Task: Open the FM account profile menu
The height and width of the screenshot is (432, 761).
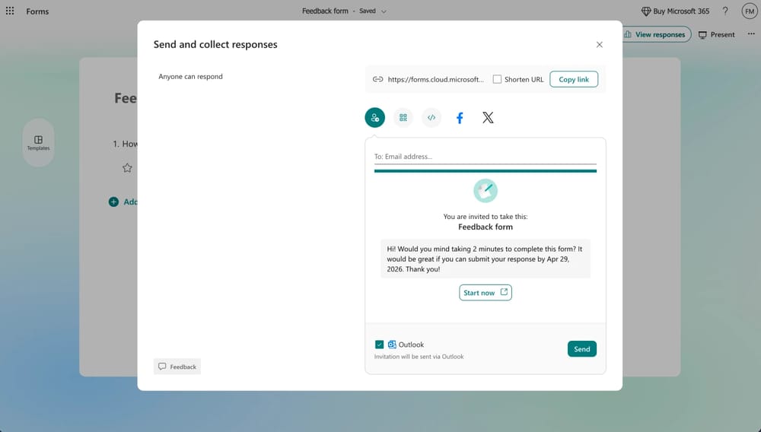Action: pyautogui.click(x=749, y=11)
